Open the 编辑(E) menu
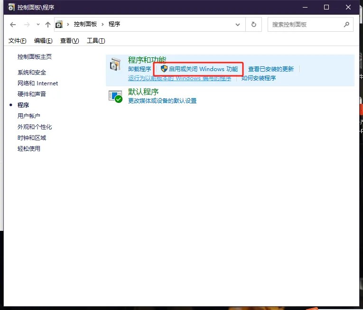 click(x=43, y=41)
